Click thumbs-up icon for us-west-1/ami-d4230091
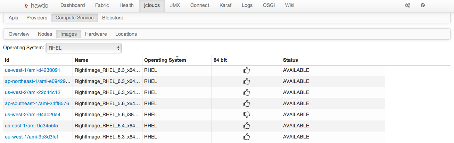454x143 pixels. point(247,70)
